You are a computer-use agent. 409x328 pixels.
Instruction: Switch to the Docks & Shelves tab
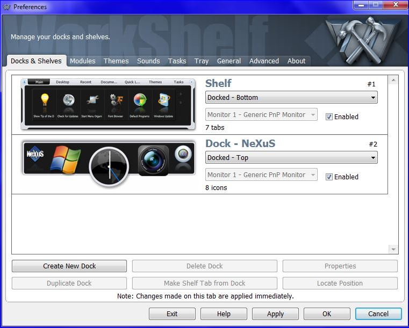tap(36, 61)
